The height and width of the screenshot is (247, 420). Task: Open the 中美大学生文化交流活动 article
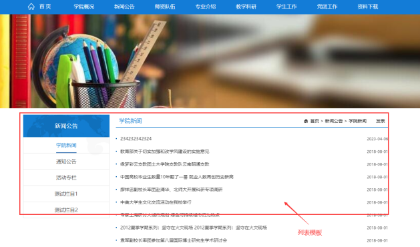(x=156, y=202)
